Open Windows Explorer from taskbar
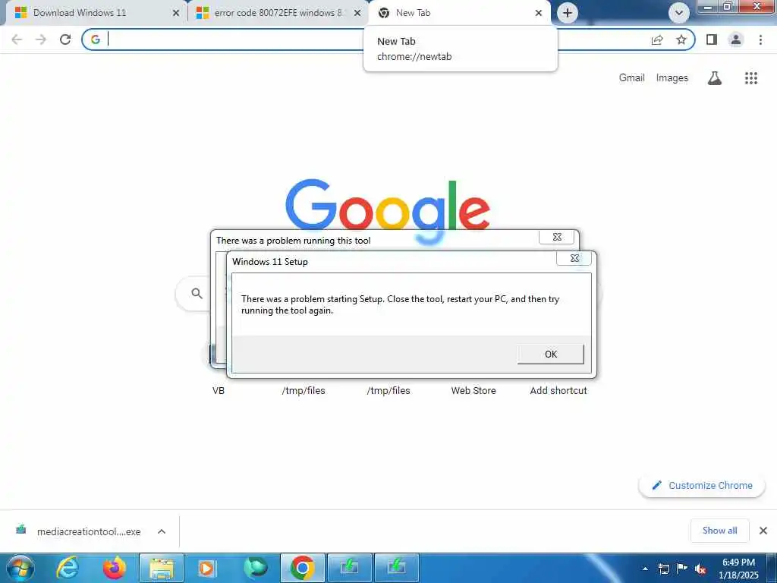The width and height of the screenshot is (777, 583). tap(162, 568)
